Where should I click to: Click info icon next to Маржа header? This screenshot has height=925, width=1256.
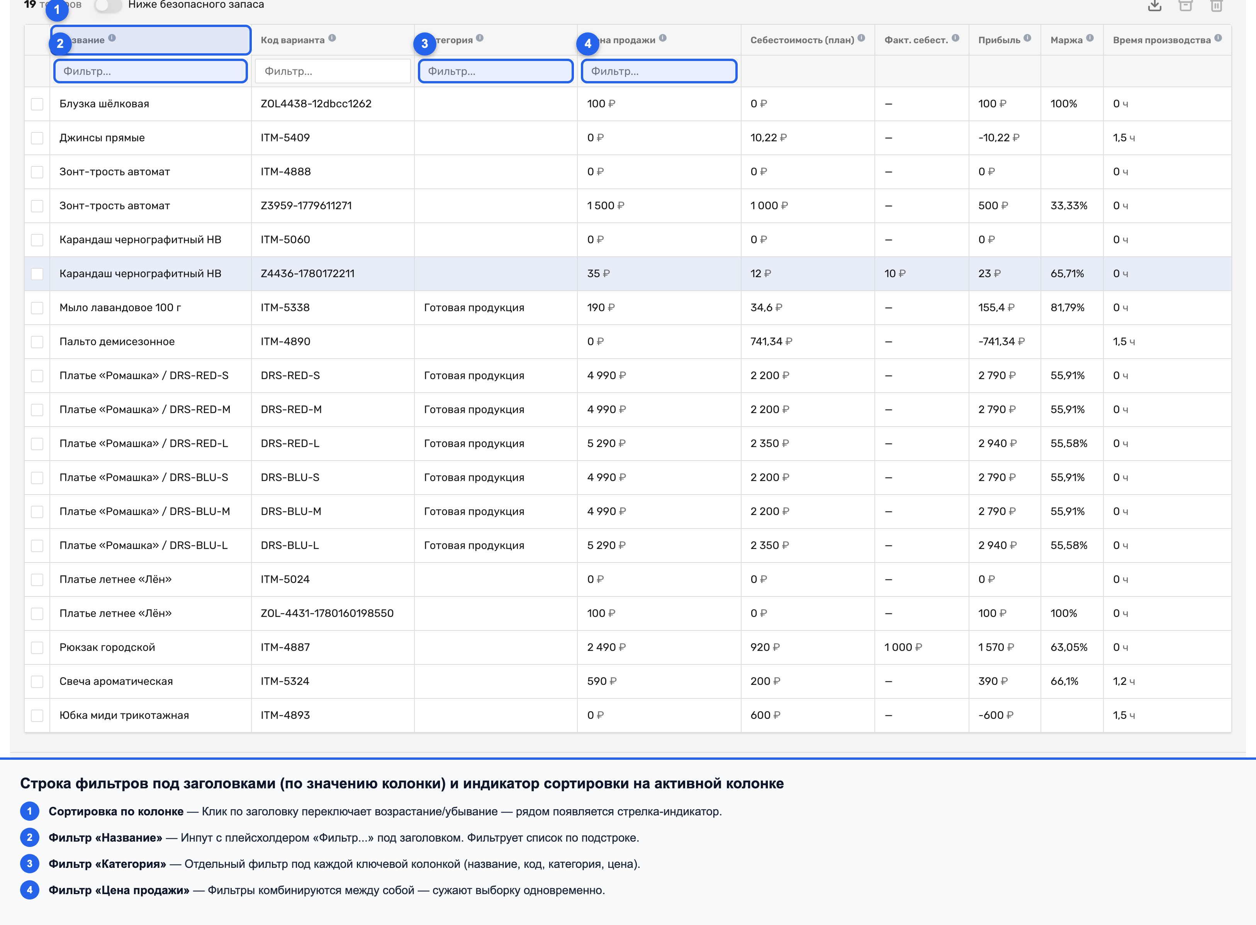[x=1090, y=38]
